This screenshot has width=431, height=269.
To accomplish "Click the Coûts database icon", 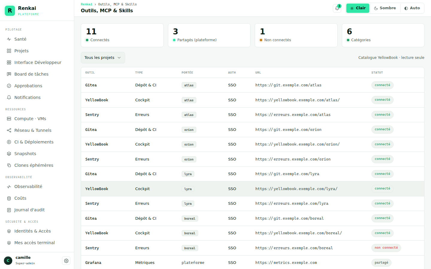I will [9, 198].
